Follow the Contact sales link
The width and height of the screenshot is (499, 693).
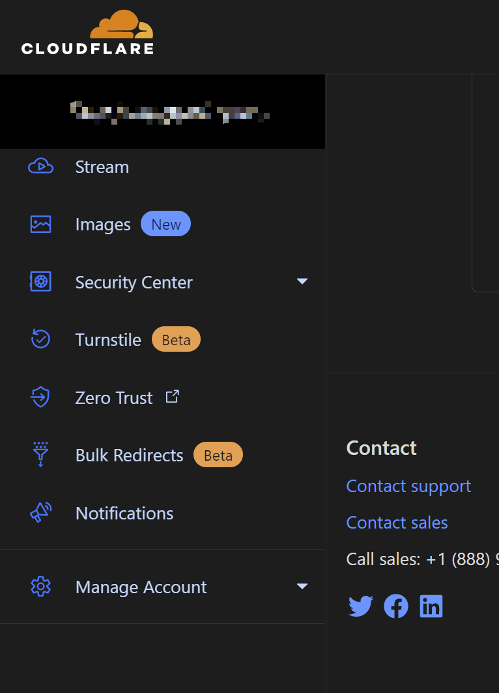(397, 523)
